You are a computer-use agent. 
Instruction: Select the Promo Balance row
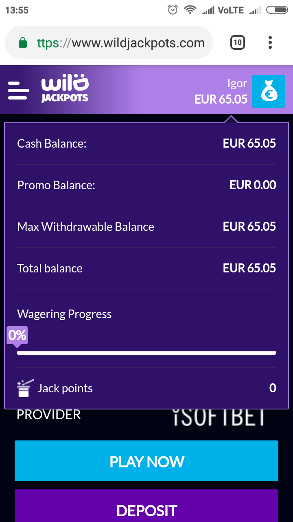tap(146, 185)
